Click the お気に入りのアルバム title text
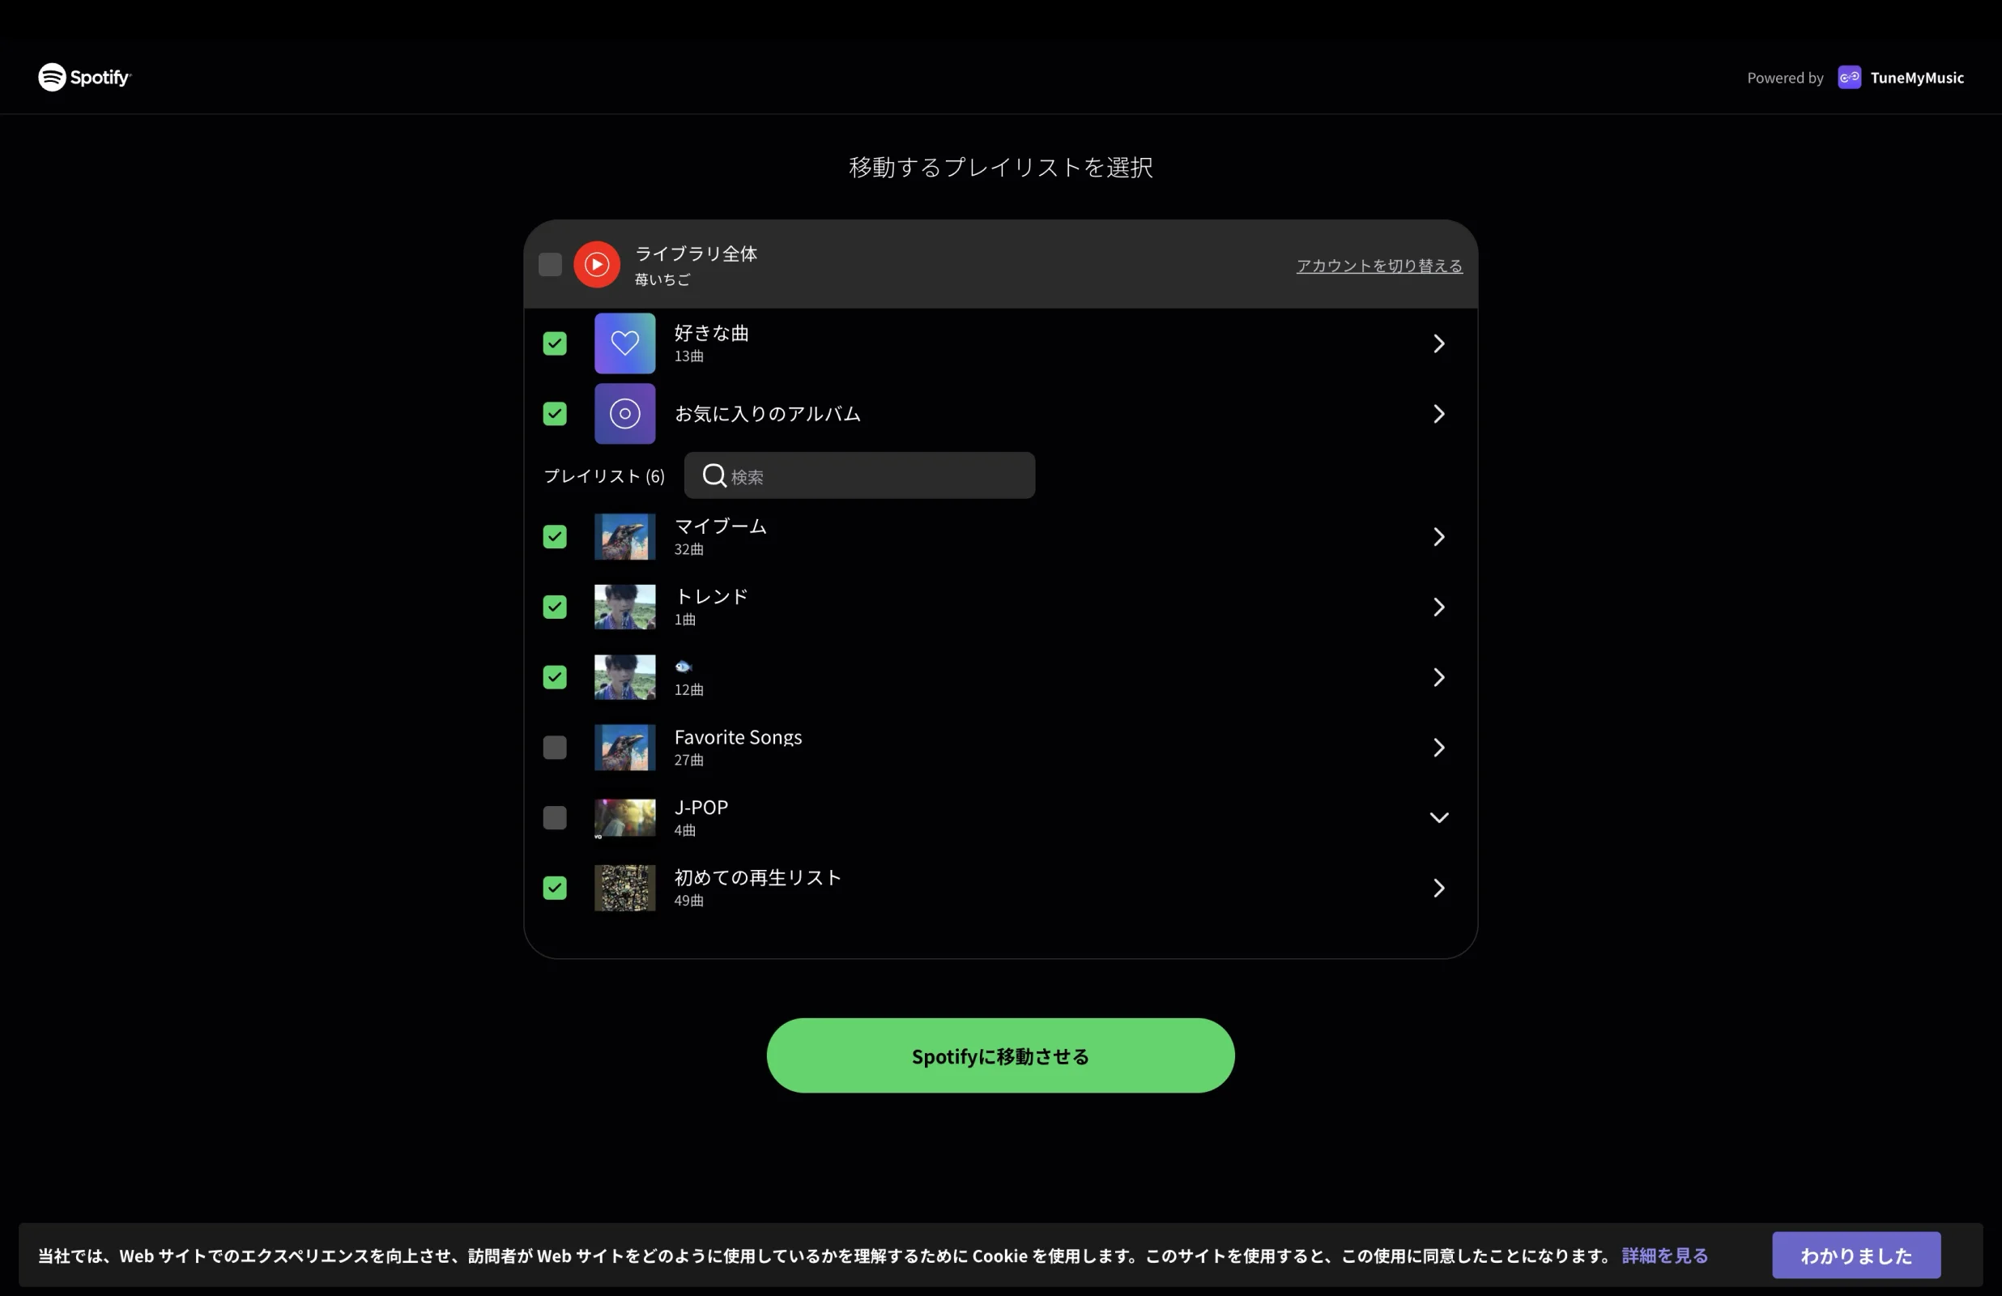This screenshot has width=2002, height=1296. [x=767, y=414]
